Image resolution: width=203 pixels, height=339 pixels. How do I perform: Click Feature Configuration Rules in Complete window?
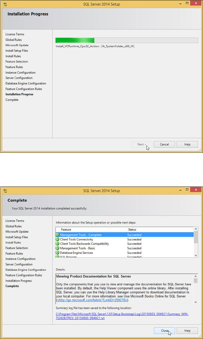tap(24, 275)
